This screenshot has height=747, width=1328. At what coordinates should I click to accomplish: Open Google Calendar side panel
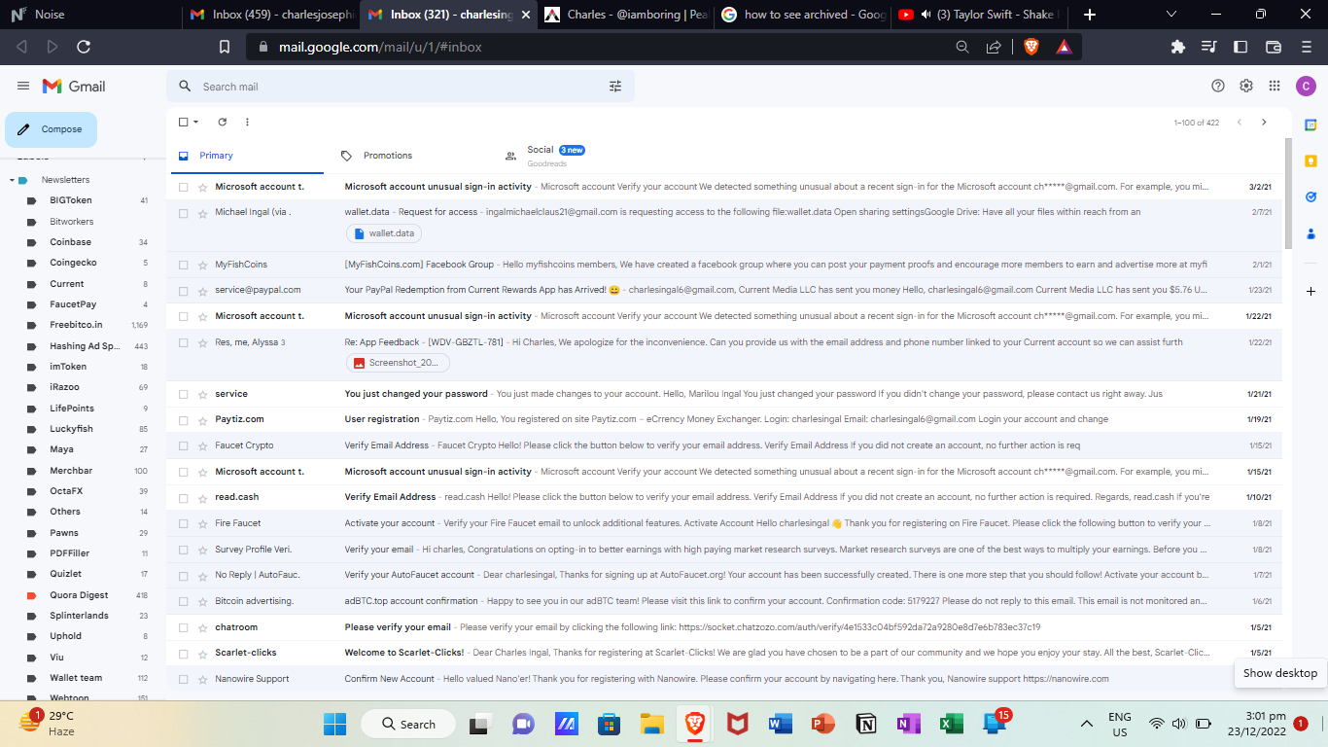coord(1311,124)
